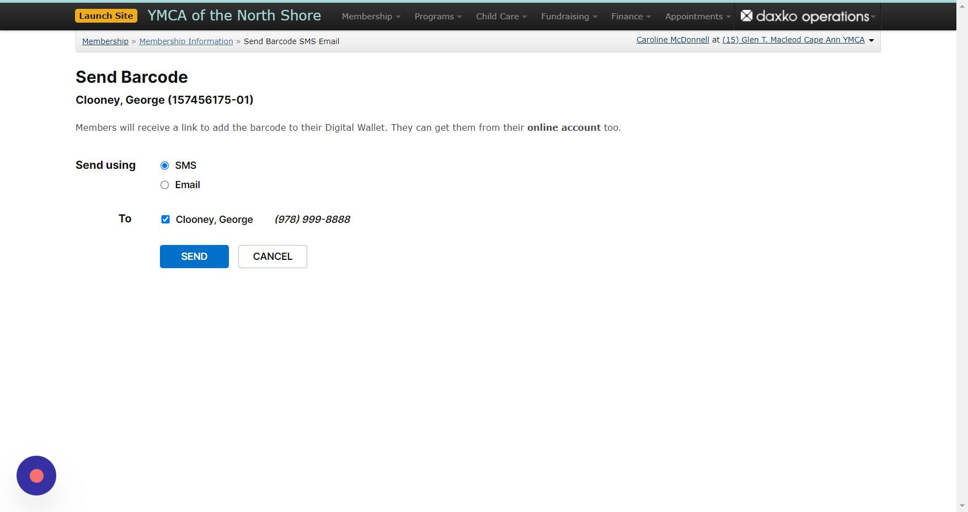Uncheck Clooney, George recipient checkbox
968x512 pixels.
[165, 219]
